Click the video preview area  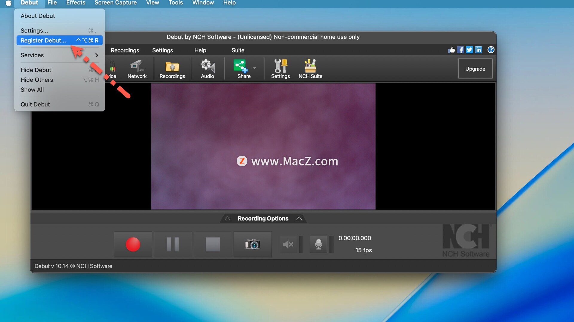pos(263,146)
